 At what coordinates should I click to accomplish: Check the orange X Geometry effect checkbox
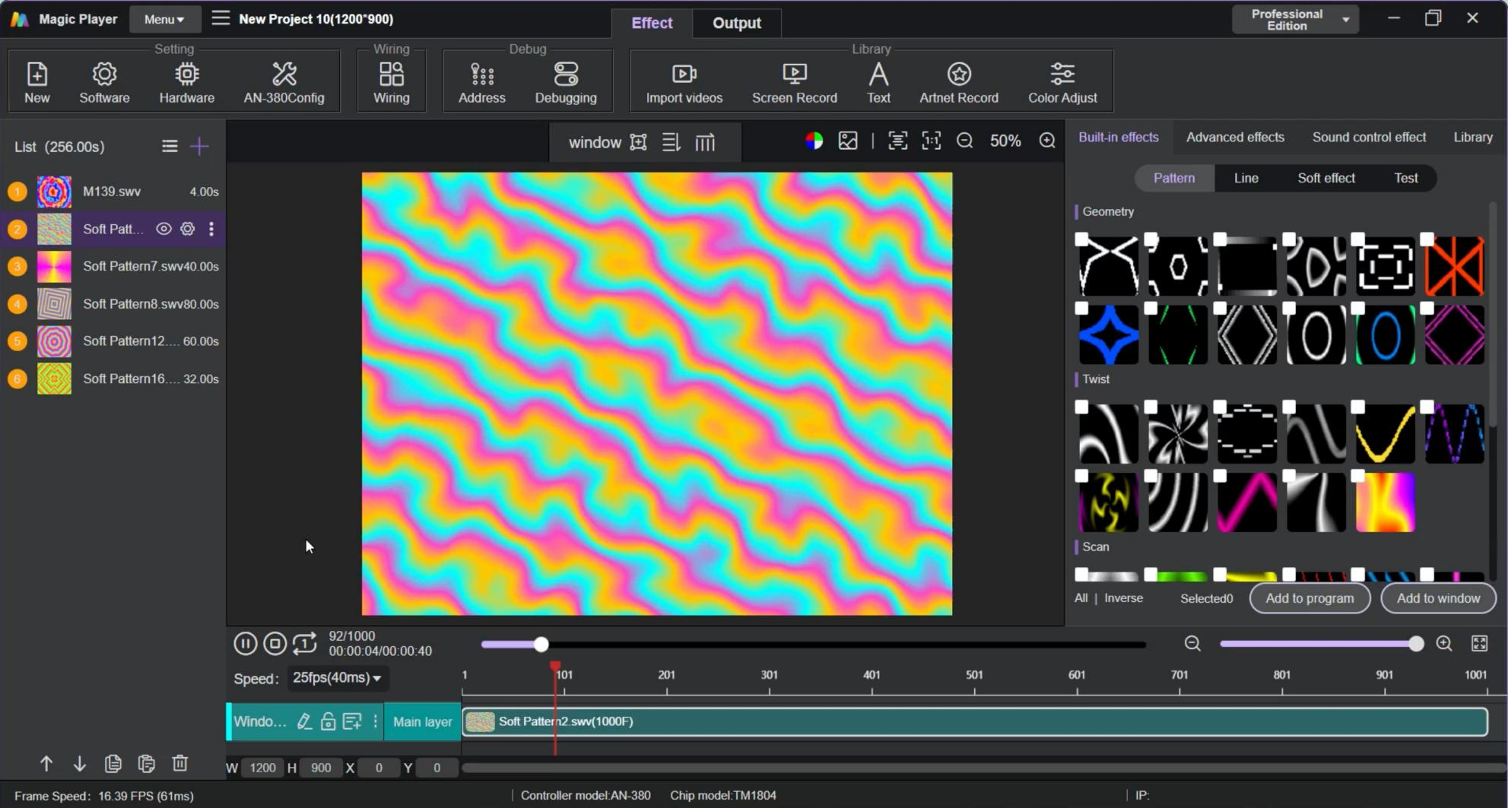click(x=1427, y=239)
